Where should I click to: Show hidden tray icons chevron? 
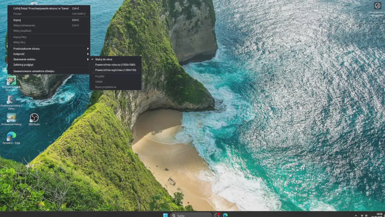click(x=356, y=215)
